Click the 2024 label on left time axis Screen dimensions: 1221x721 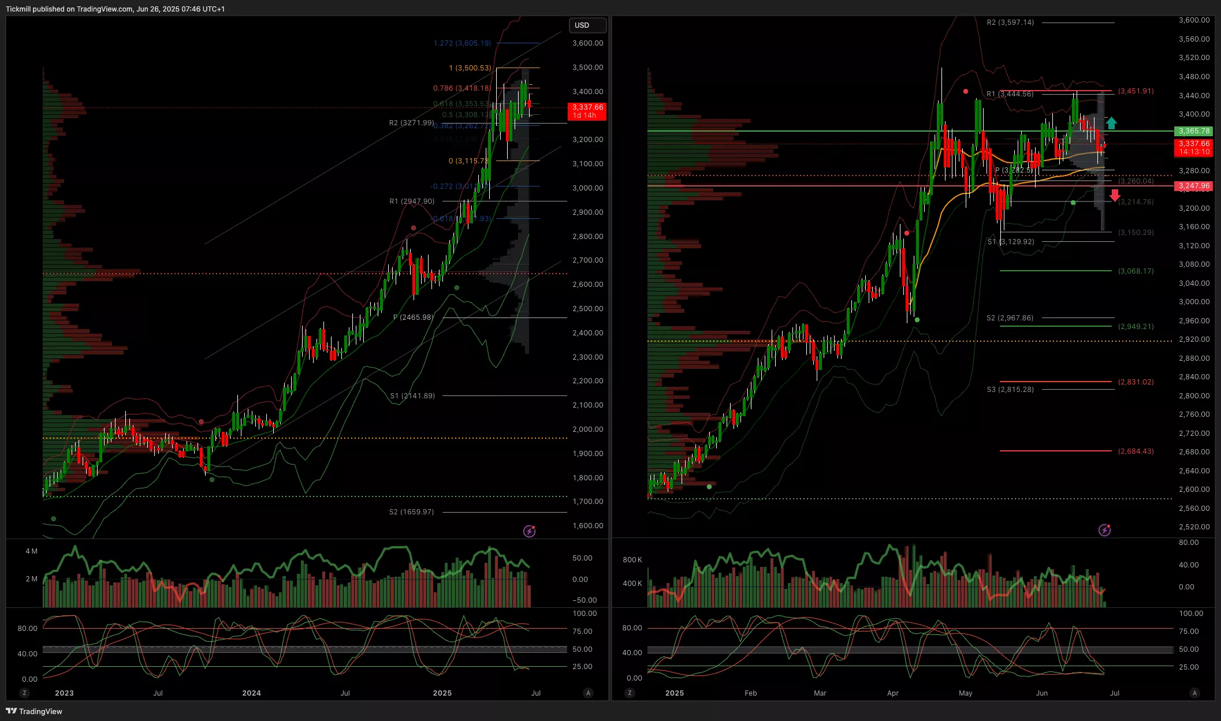(x=251, y=693)
